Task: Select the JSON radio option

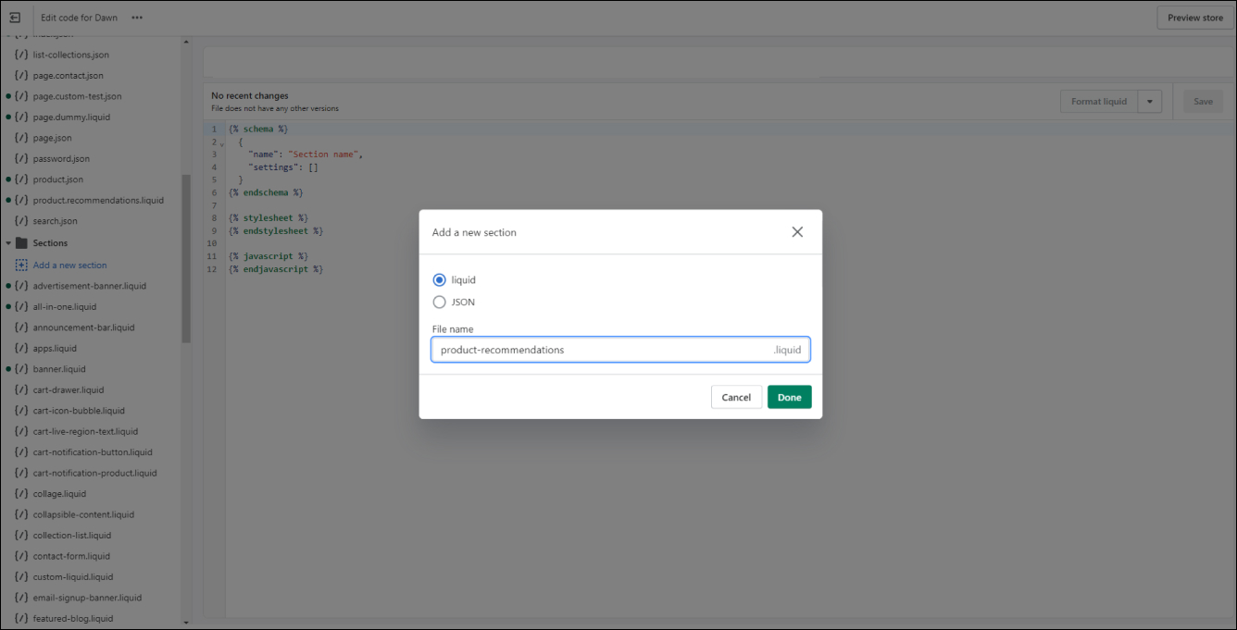Action: point(440,302)
